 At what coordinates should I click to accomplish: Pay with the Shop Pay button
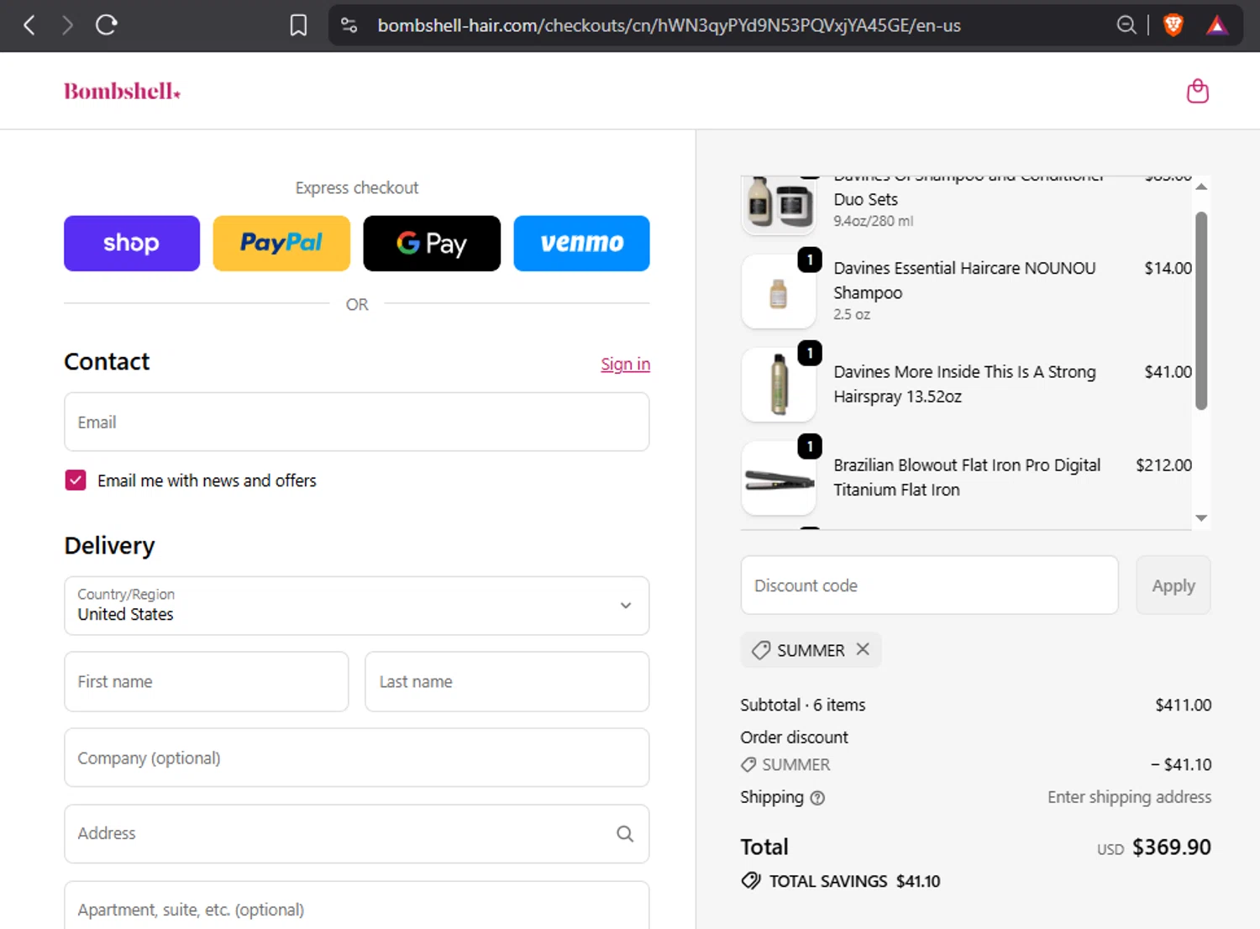(x=132, y=244)
